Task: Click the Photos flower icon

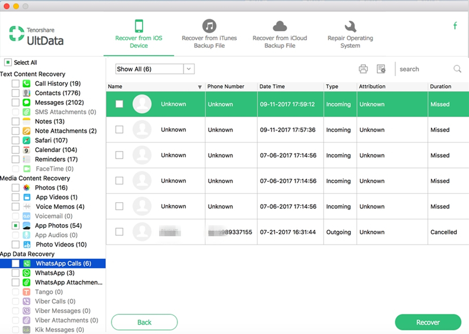Action: click(x=27, y=188)
